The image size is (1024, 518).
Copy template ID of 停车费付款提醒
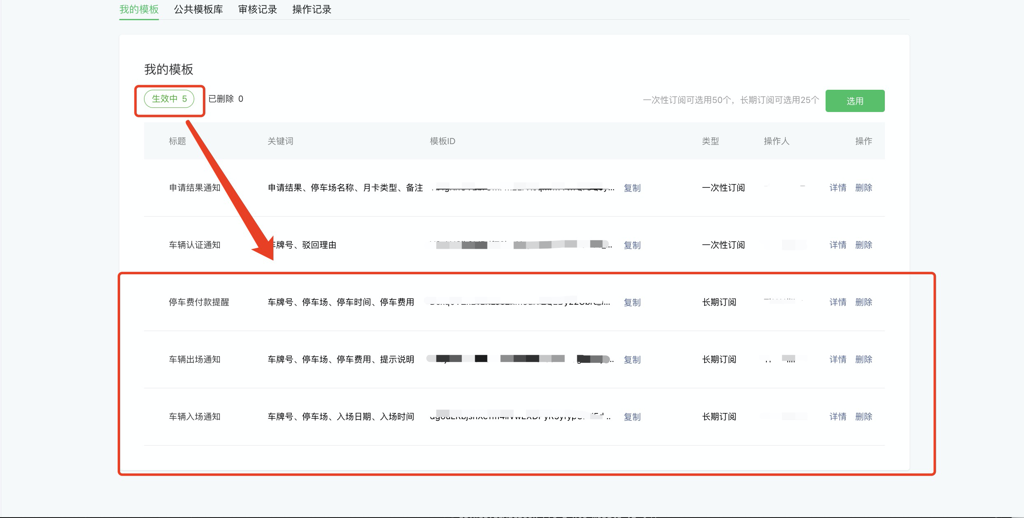point(632,303)
